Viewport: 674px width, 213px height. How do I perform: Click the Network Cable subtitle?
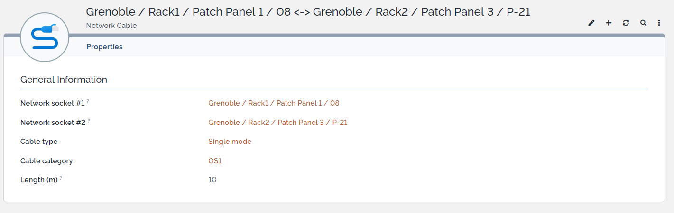click(x=111, y=26)
